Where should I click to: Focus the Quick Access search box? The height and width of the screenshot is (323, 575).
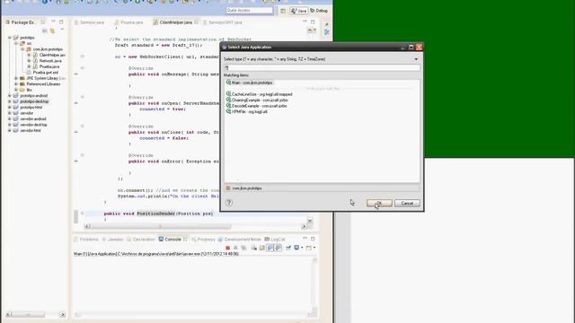[250, 11]
